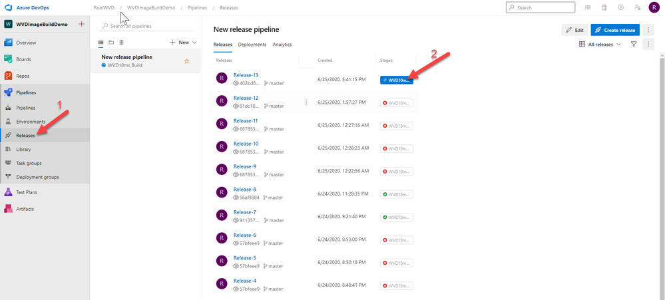Open Release-5
665x300 pixels.
(245, 258)
